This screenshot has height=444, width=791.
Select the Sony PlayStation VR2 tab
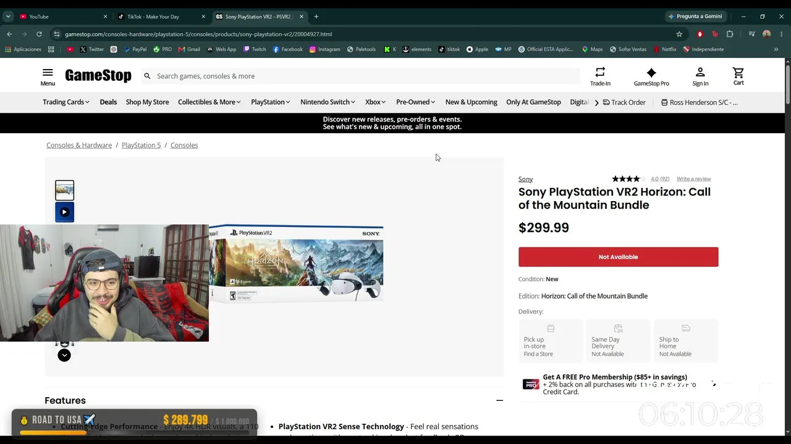260,17
